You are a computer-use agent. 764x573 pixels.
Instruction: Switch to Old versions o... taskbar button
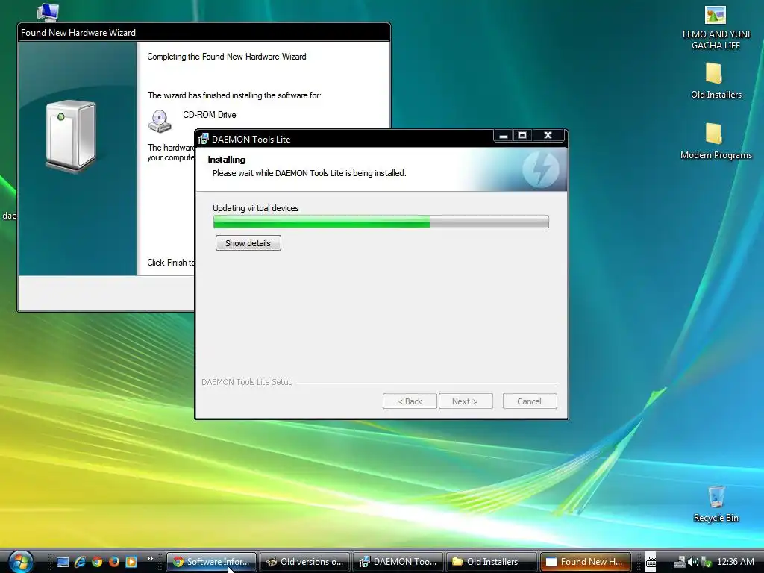[x=305, y=562]
